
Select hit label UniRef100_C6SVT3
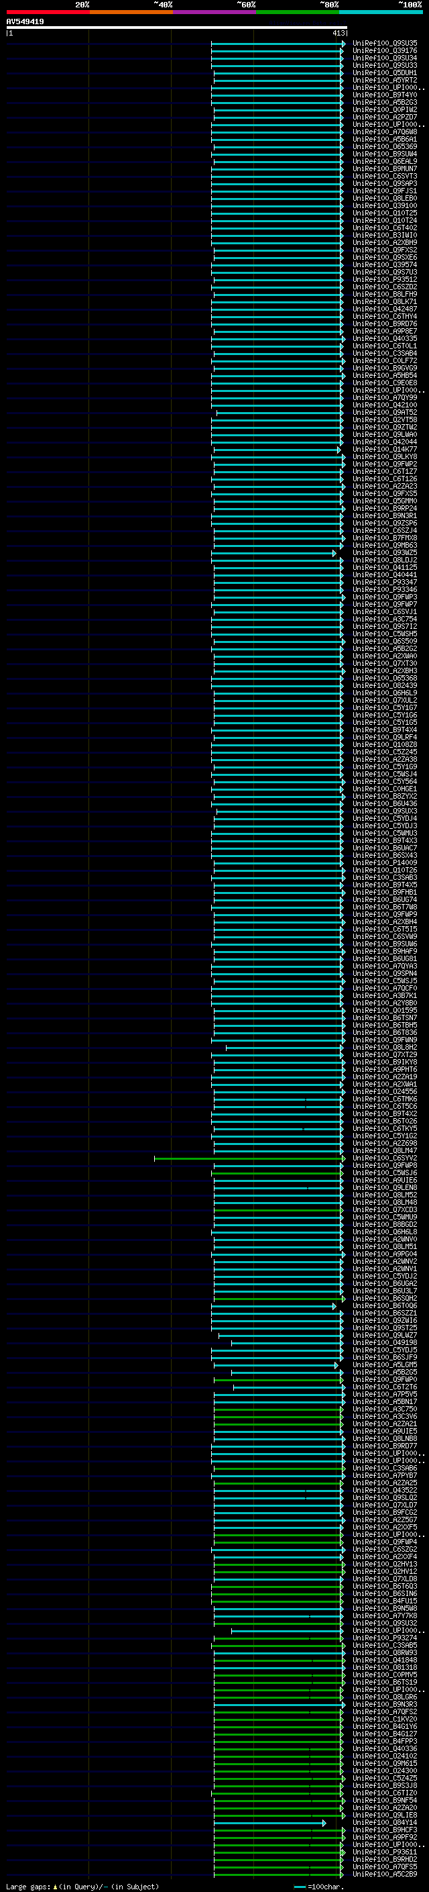pyautogui.click(x=385, y=177)
